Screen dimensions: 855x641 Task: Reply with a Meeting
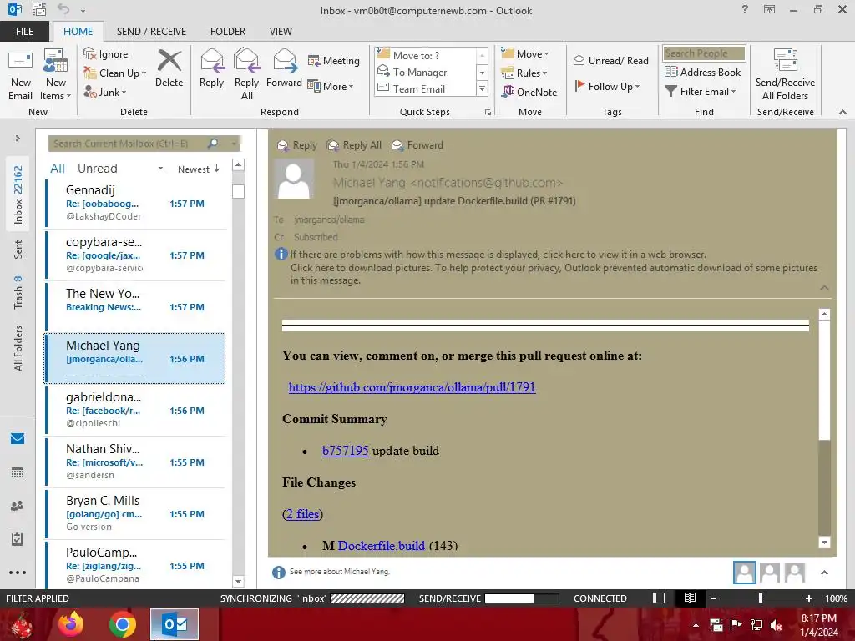[x=334, y=60]
